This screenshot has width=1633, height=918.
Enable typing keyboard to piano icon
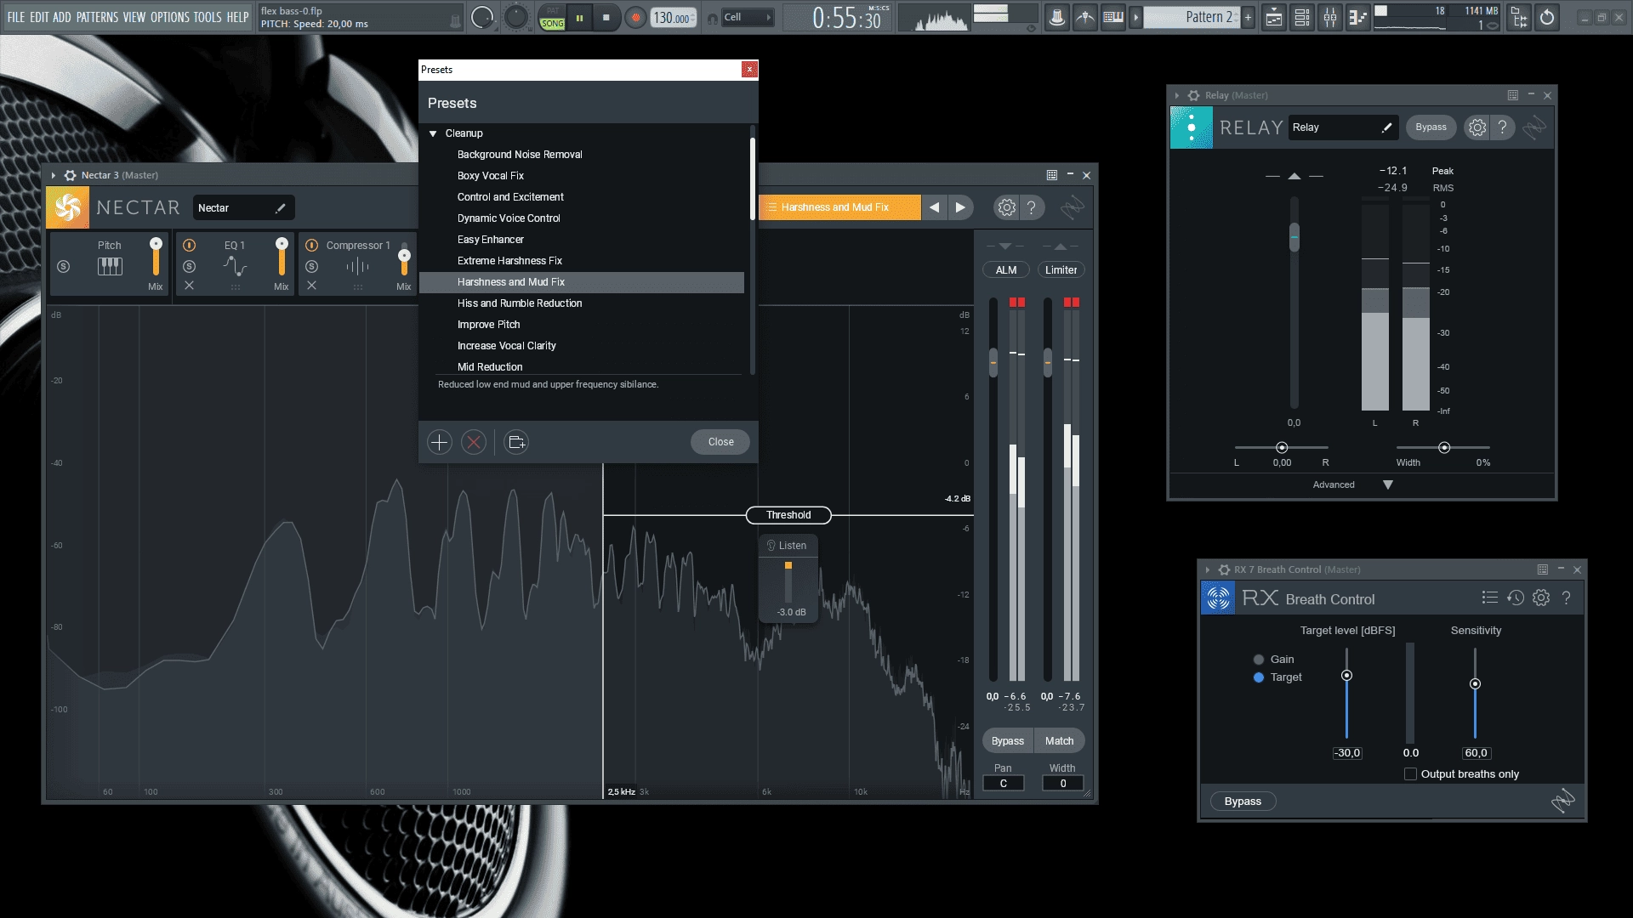click(x=1112, y=17)
